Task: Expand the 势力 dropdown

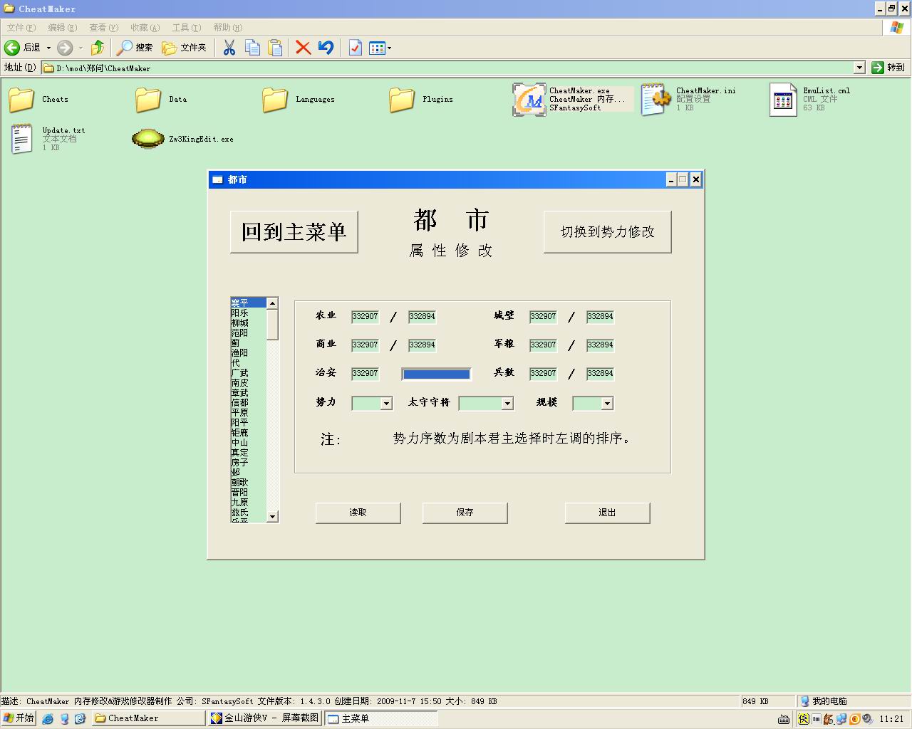Action: (x=386, y=404)
